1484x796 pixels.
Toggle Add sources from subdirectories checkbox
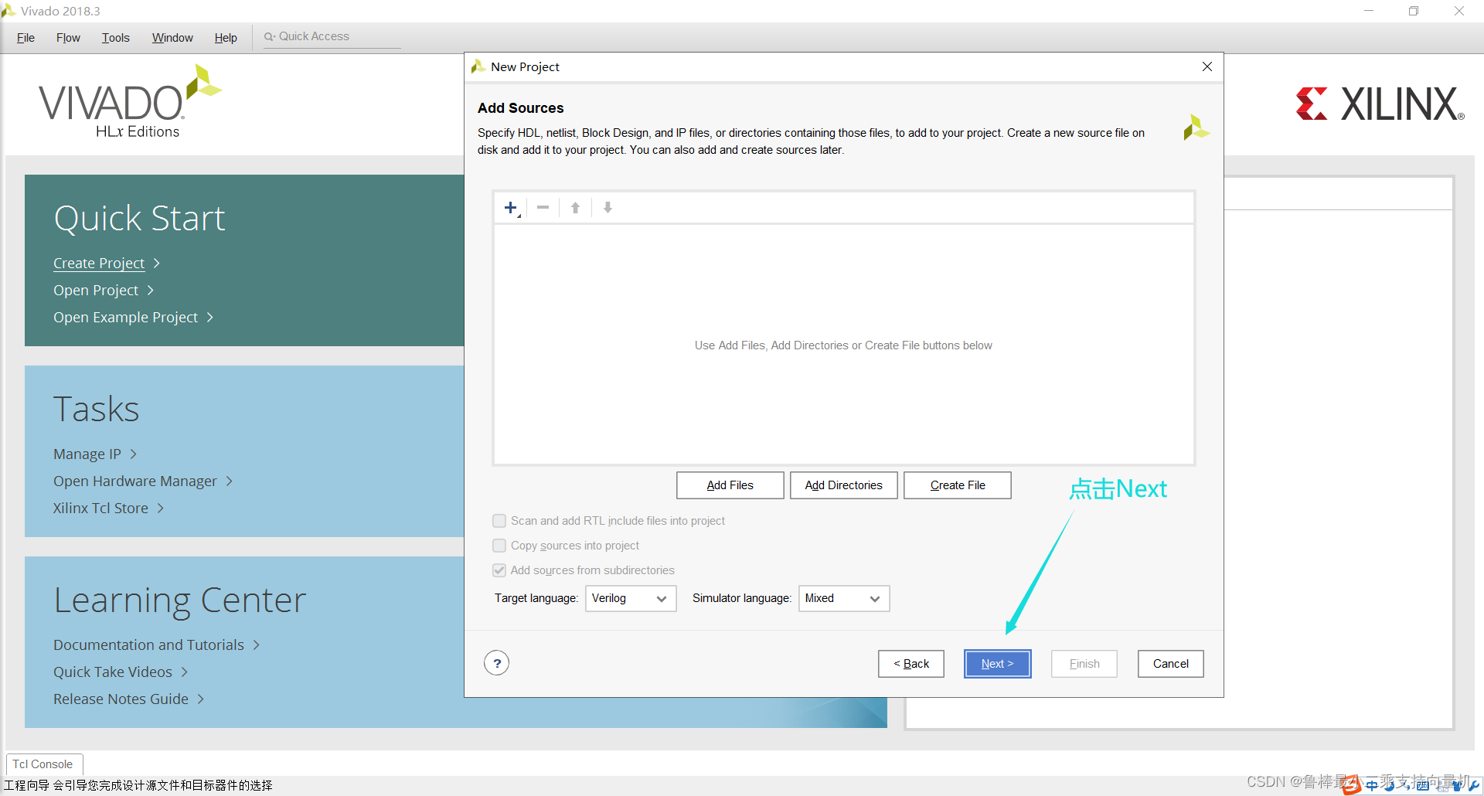(499, 570)
